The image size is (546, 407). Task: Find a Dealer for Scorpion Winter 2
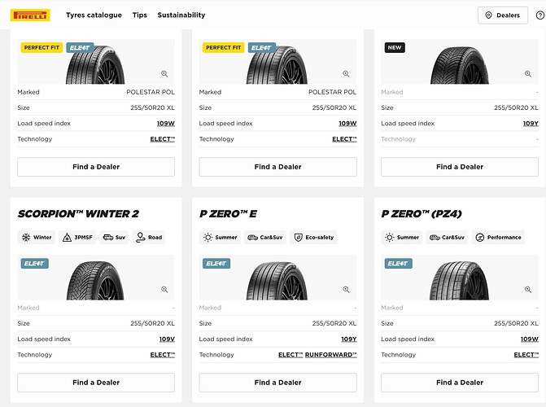96,382
